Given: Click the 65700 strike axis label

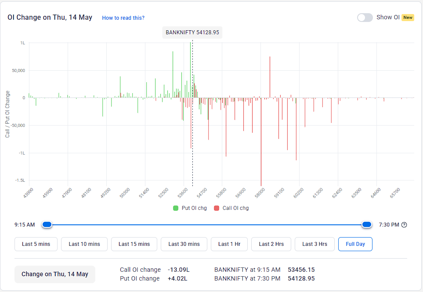Looking at the screenshot, I should pos(395,193).
